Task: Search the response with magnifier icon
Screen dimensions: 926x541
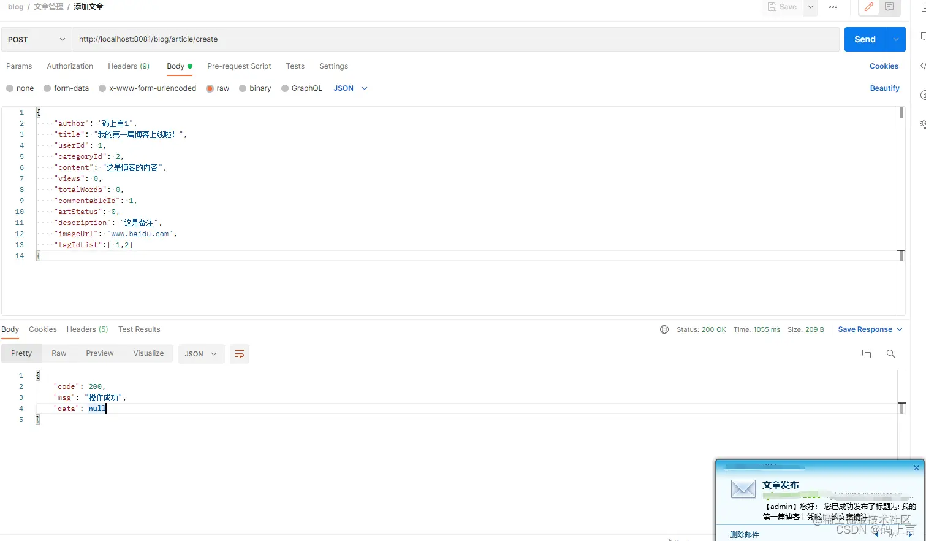Action: (x=891, y=354)
